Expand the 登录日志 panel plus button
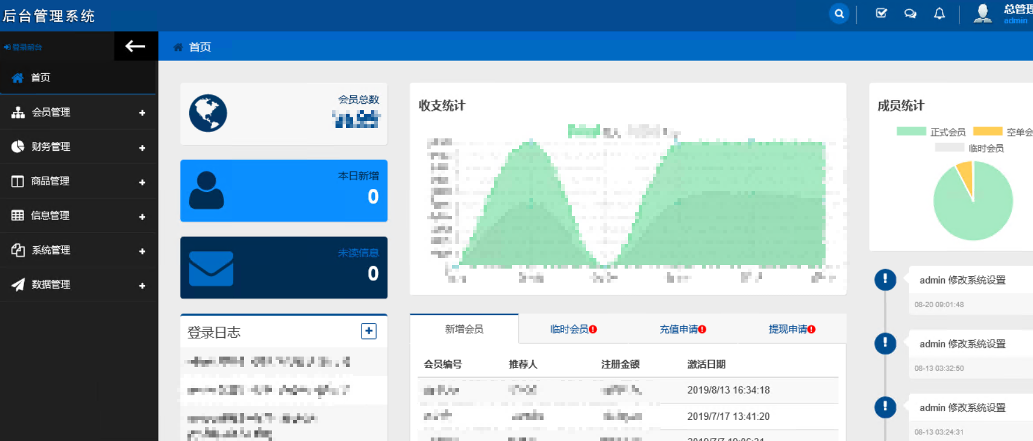The width and height of the screenshot is (1033, 441). coord(368,331)
